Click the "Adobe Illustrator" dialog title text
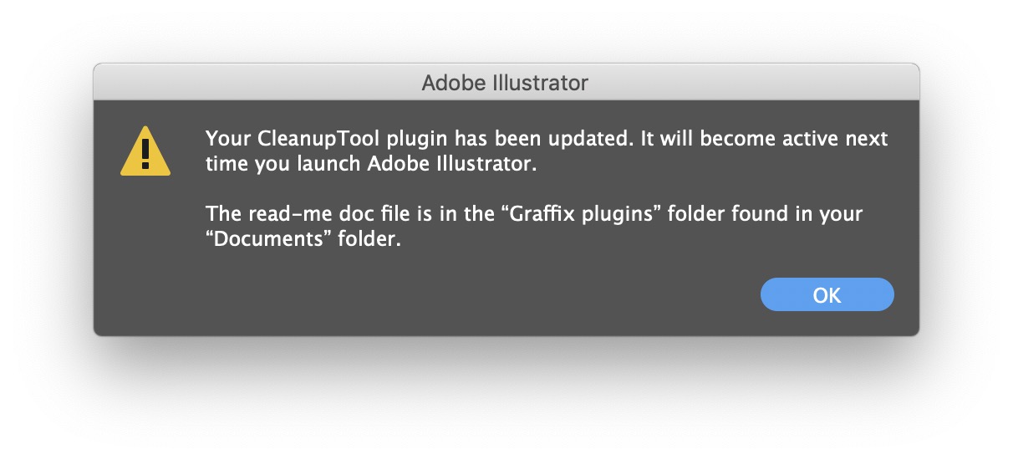The image size is (1013, 460). click(505, 83)
